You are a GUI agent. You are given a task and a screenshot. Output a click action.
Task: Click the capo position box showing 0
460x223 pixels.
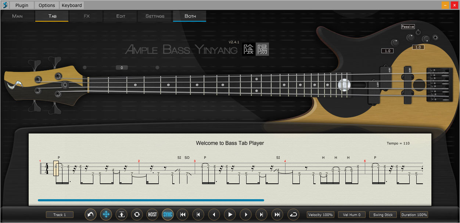click(122, 68)
